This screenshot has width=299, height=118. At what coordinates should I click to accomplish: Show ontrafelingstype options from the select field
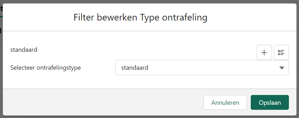(202, 68)
